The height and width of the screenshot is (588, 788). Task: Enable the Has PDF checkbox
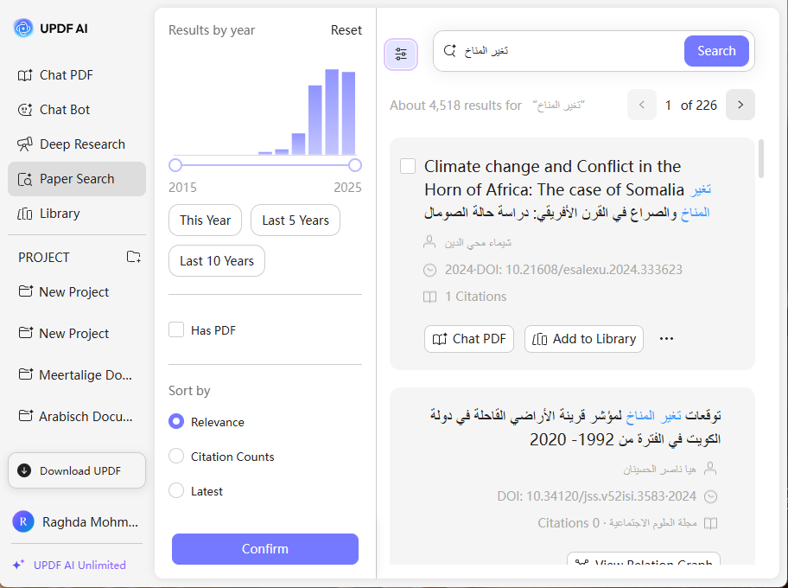(x=176, y=329)
